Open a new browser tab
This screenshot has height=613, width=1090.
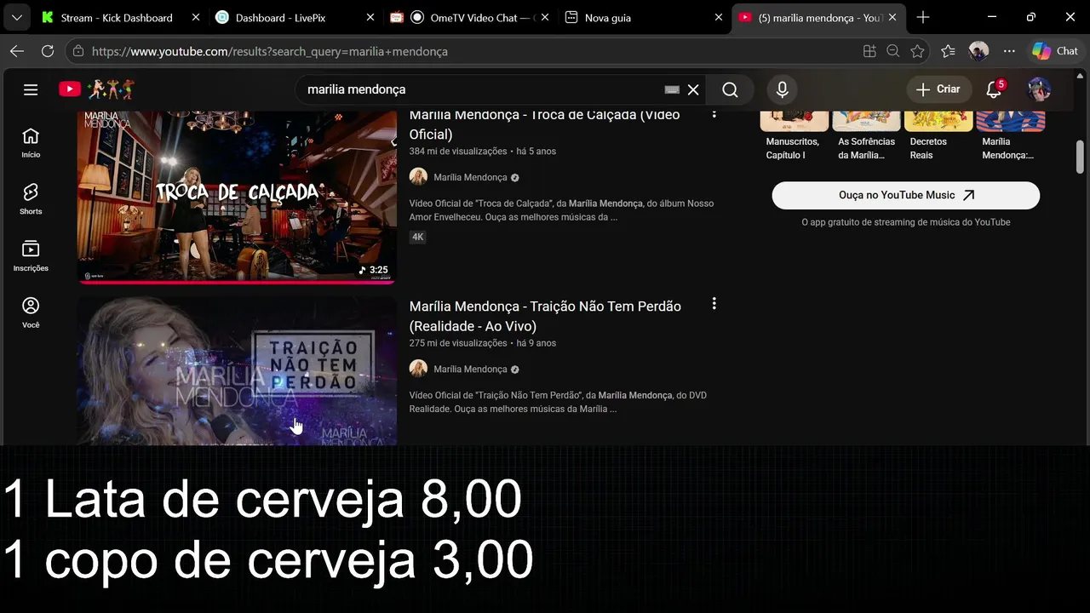(923, 17)
